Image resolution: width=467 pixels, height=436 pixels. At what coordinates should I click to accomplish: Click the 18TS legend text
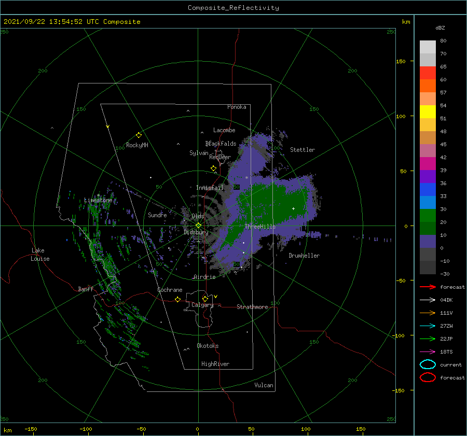pos(446,352)
